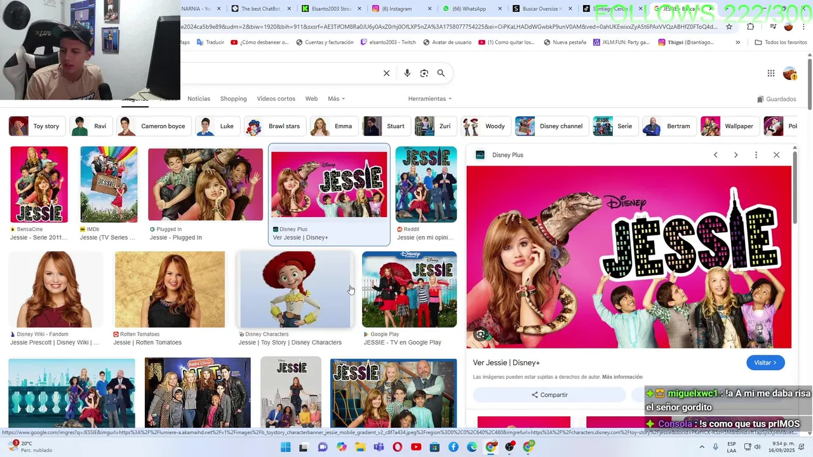Screen dimensions: 813x457
Task: Click the Compartir share button
Action: [x=549, y=395]
